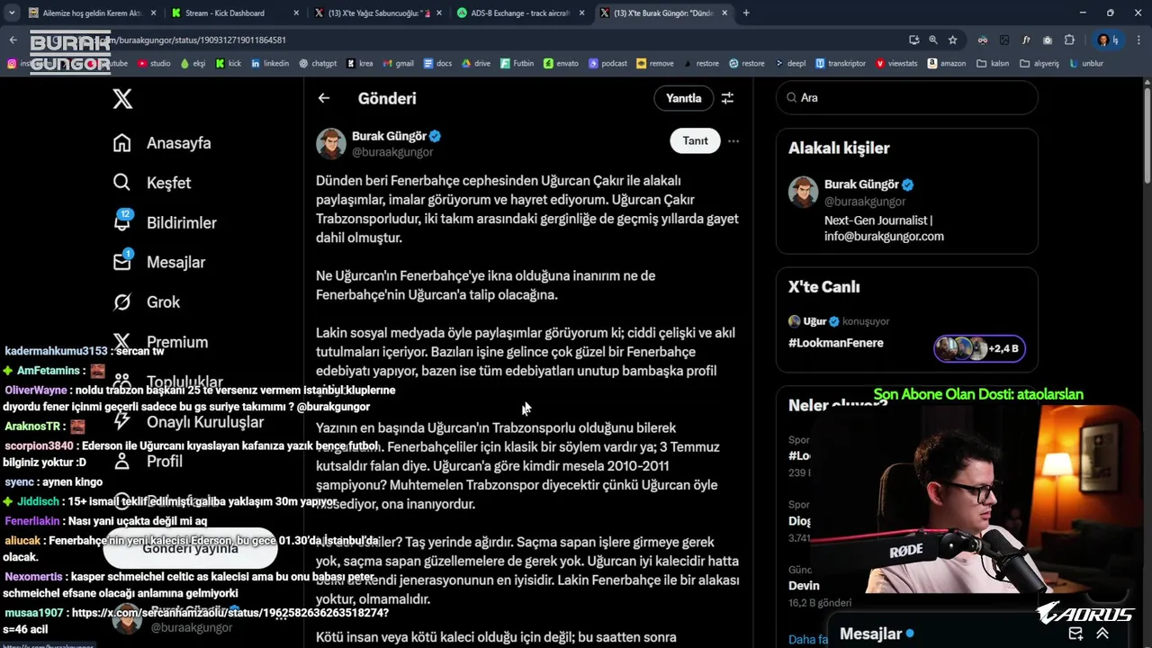Open @buraakgungor handle on the post
This screenshot has width=1152, height=648.
coord(392,152)
